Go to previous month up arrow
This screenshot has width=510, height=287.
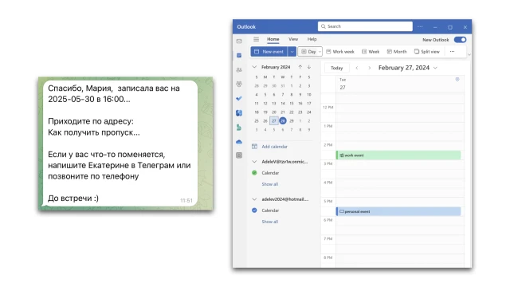tap(300, 67)
